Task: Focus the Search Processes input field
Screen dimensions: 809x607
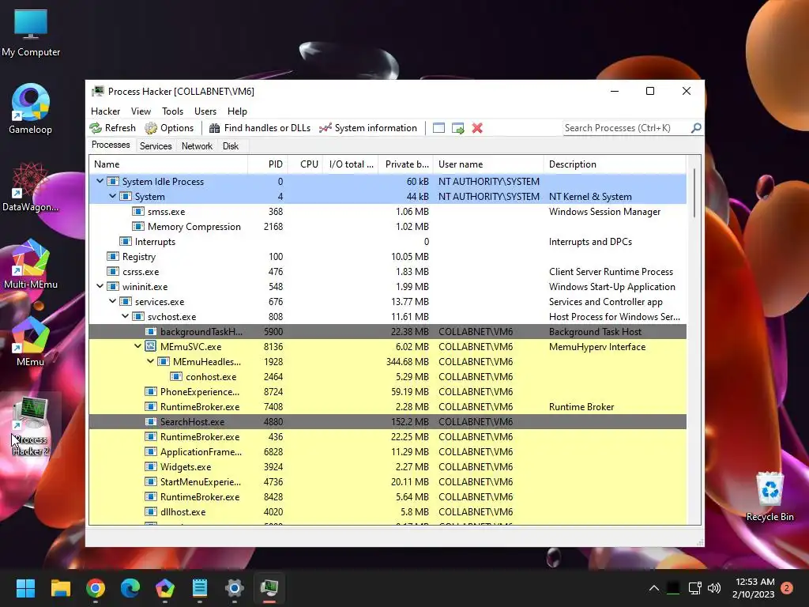Action: (x=627, y=128)
